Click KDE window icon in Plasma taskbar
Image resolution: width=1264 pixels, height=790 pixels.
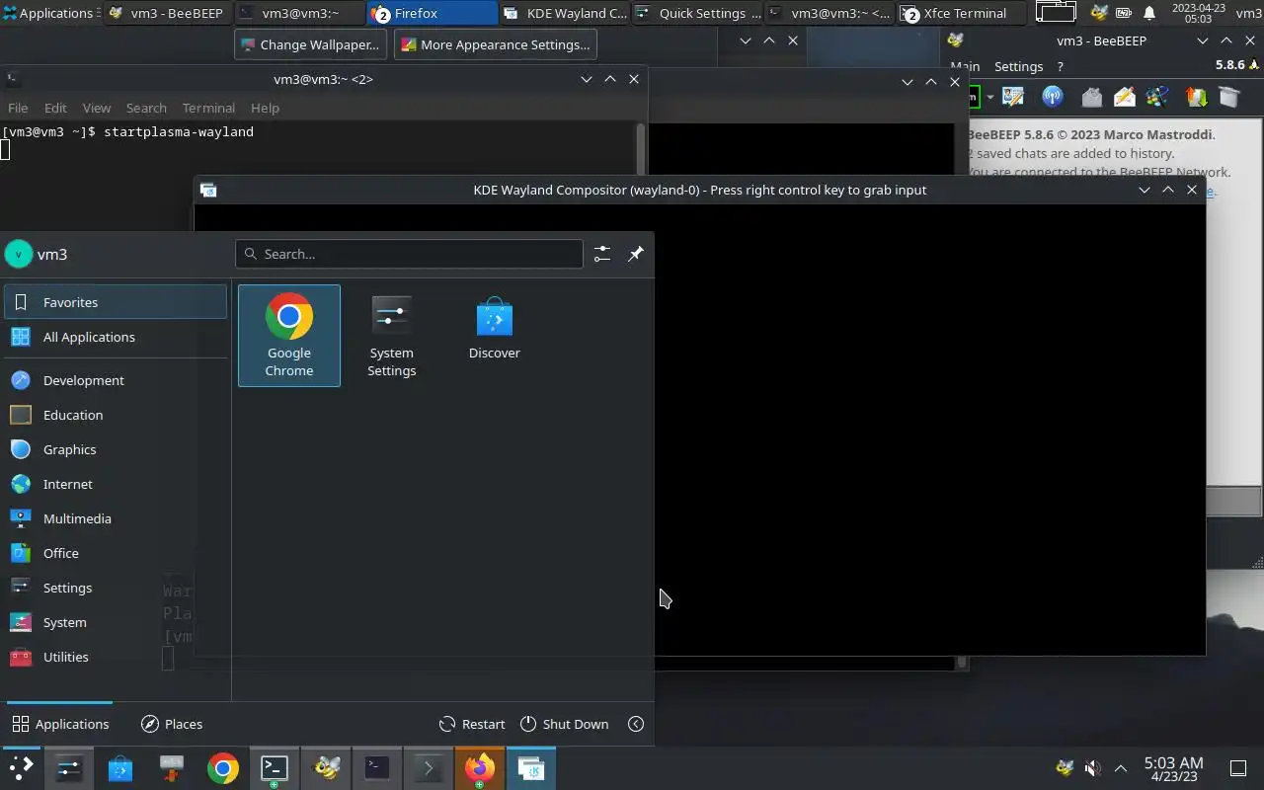click(x=530, y=768)
